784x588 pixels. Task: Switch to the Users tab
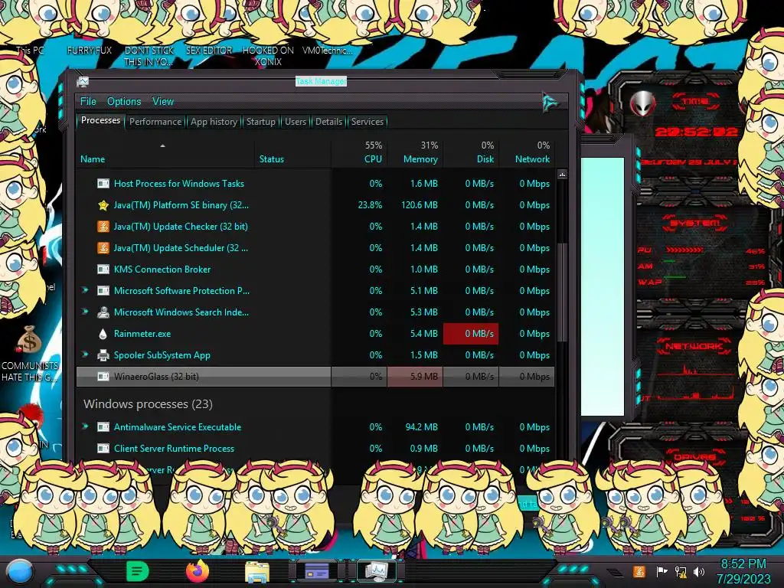295,122
